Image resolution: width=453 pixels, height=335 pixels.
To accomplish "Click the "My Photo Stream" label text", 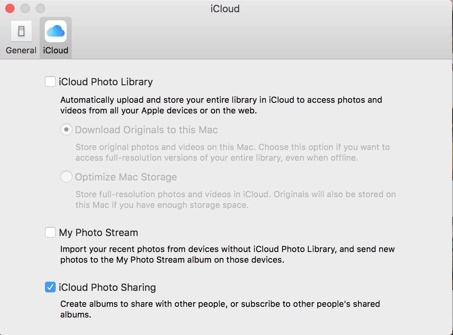I will [x=98, y=233].
